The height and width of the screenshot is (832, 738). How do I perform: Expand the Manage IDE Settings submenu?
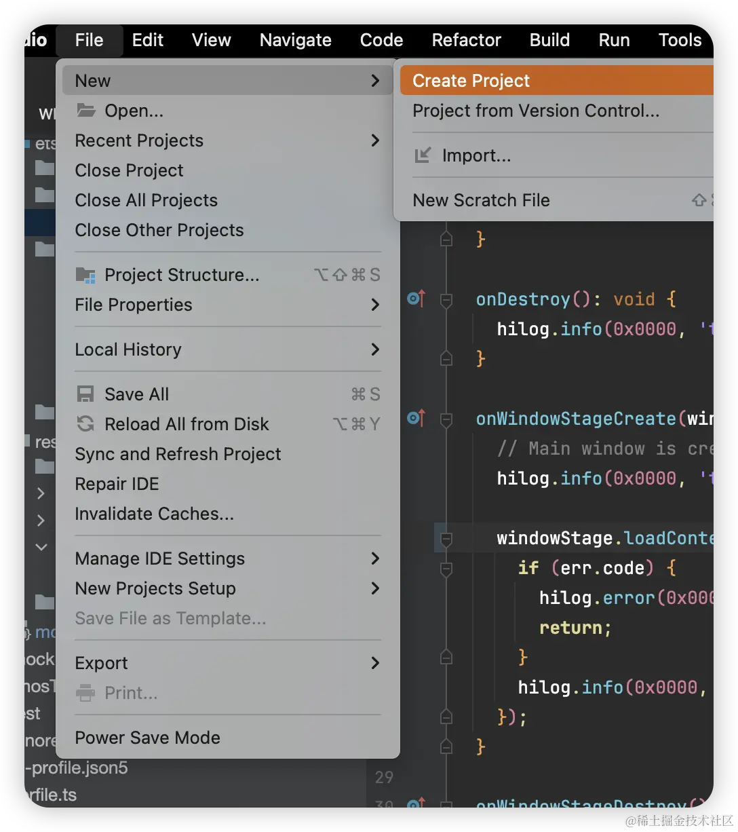point(160,559)
